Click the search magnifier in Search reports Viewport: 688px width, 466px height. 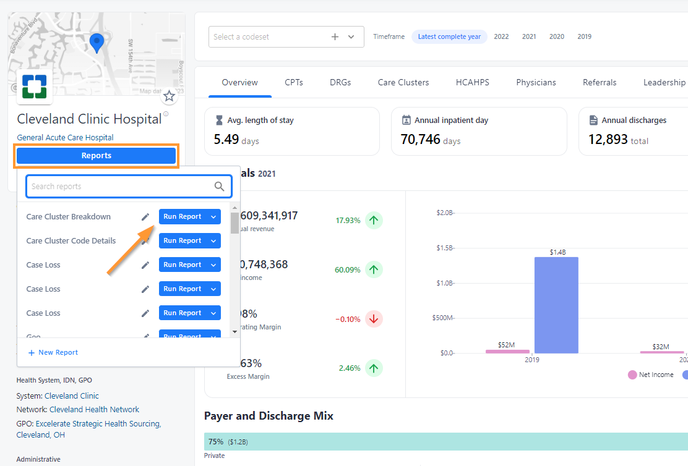click(220, 186)
